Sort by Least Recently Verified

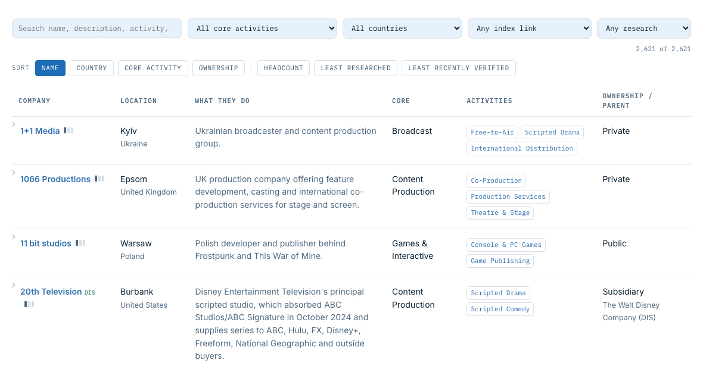[x=459, y=68]
